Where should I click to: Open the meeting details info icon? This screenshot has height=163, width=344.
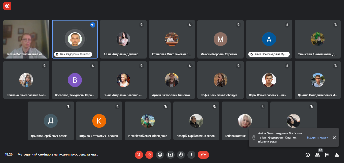[x=308, y=155]
